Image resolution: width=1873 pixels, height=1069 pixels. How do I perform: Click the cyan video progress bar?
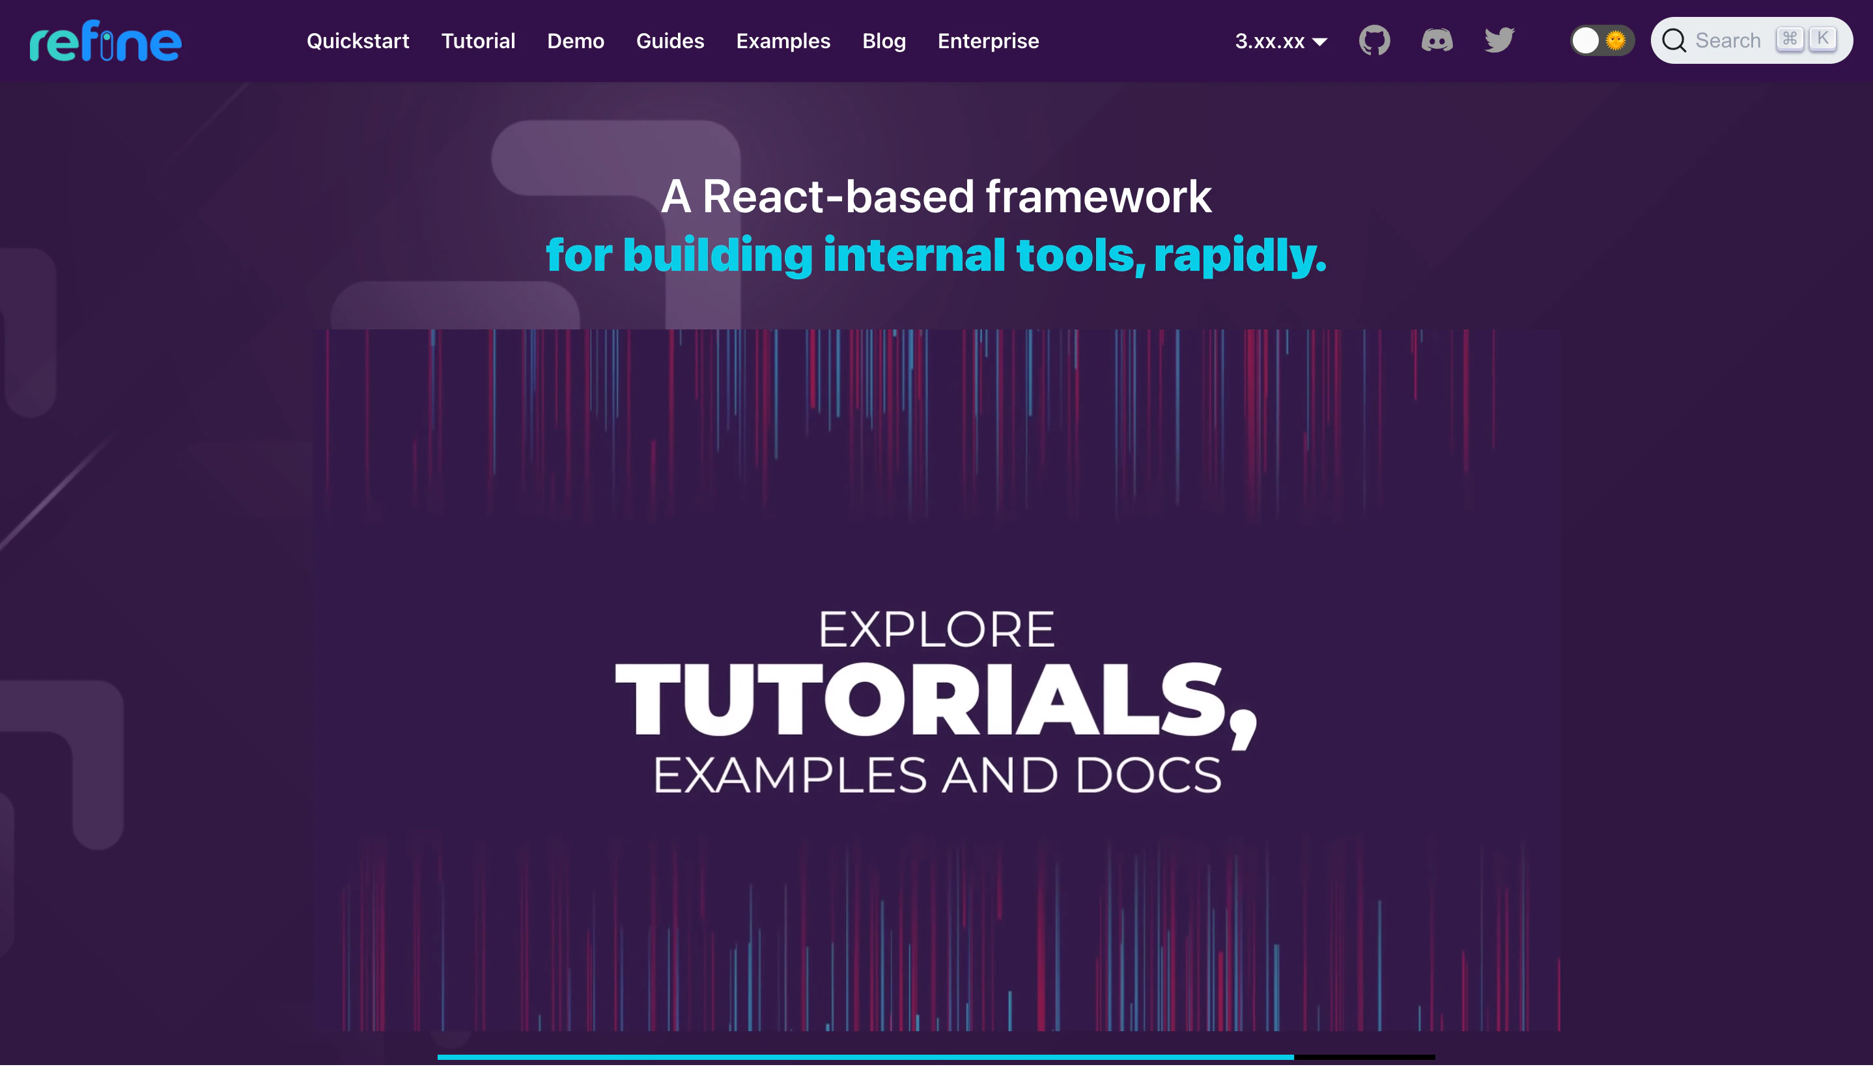coord(865,1057)
